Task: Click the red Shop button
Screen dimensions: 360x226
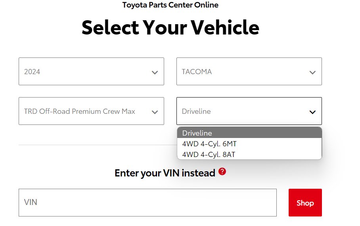Action: pos(305,203)
